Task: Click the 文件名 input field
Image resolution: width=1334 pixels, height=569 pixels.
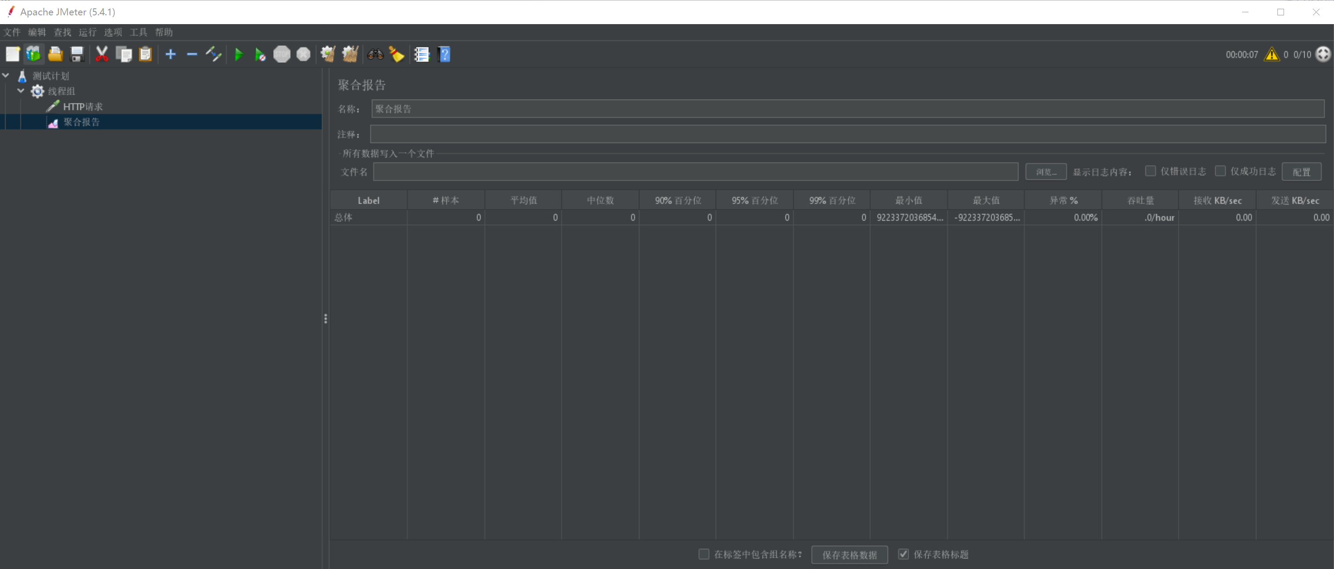Action: point(696,172)
